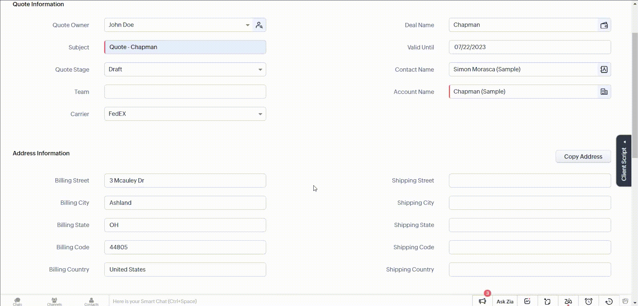Expand the Client Script side panel
The height and width of the screenshot is (306, 638).
(624, 161)
